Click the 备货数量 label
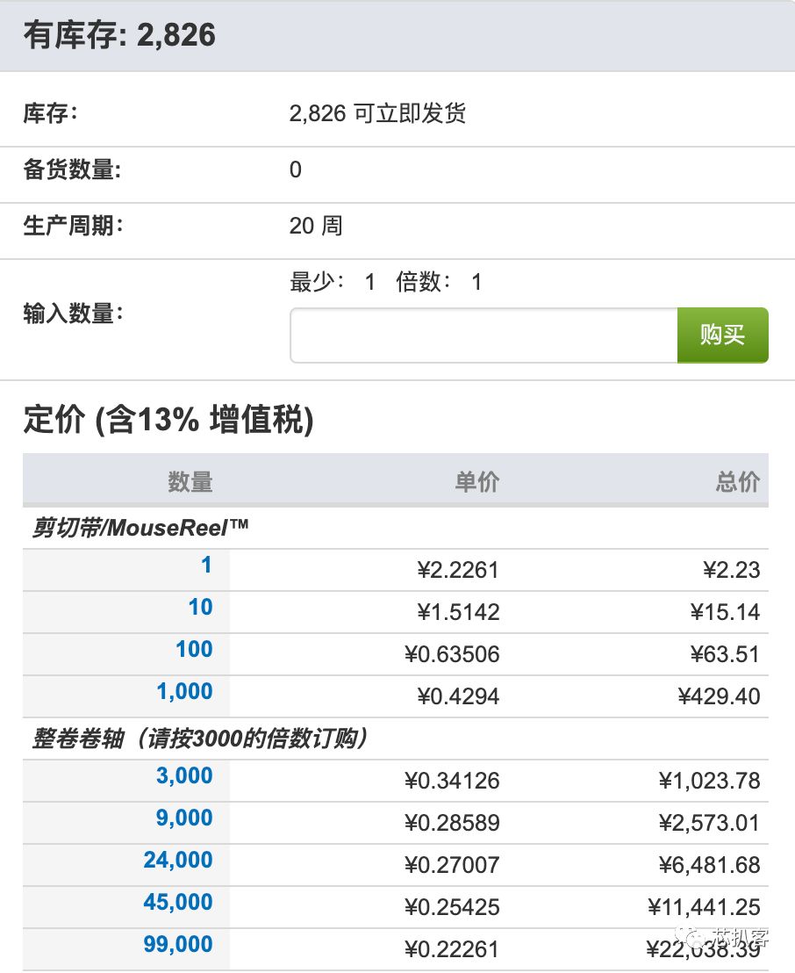795x973 pixels. click(72, 169)
